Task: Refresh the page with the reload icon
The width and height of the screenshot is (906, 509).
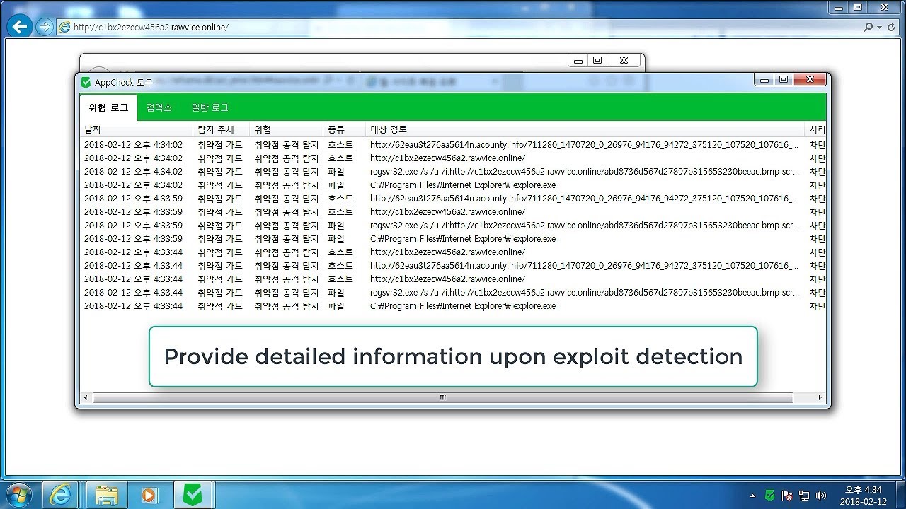Action: 891,27
